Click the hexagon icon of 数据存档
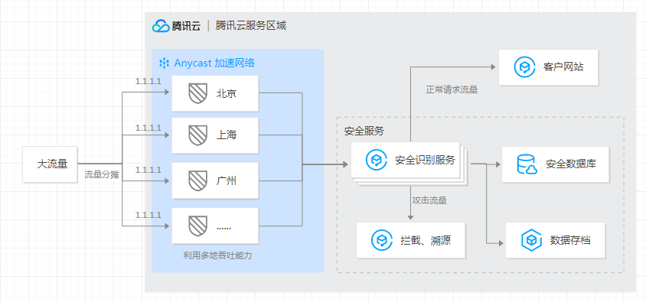The width and height of the screenshot is (646, 302). (532, 240)
